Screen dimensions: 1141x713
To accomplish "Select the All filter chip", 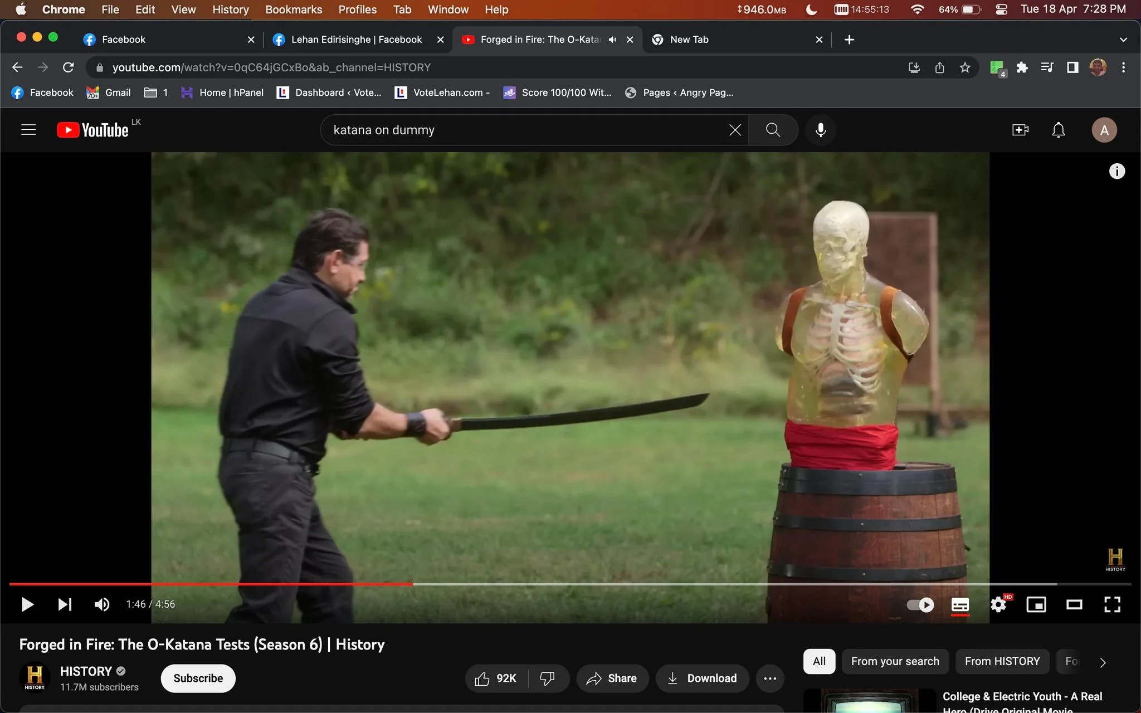I will [x=819, y=661].
